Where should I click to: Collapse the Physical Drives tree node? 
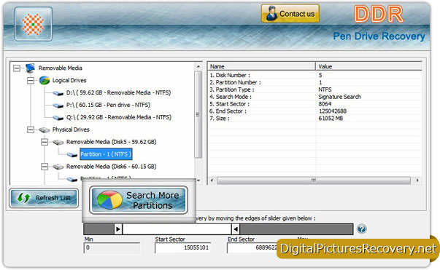tap(31, 130)
